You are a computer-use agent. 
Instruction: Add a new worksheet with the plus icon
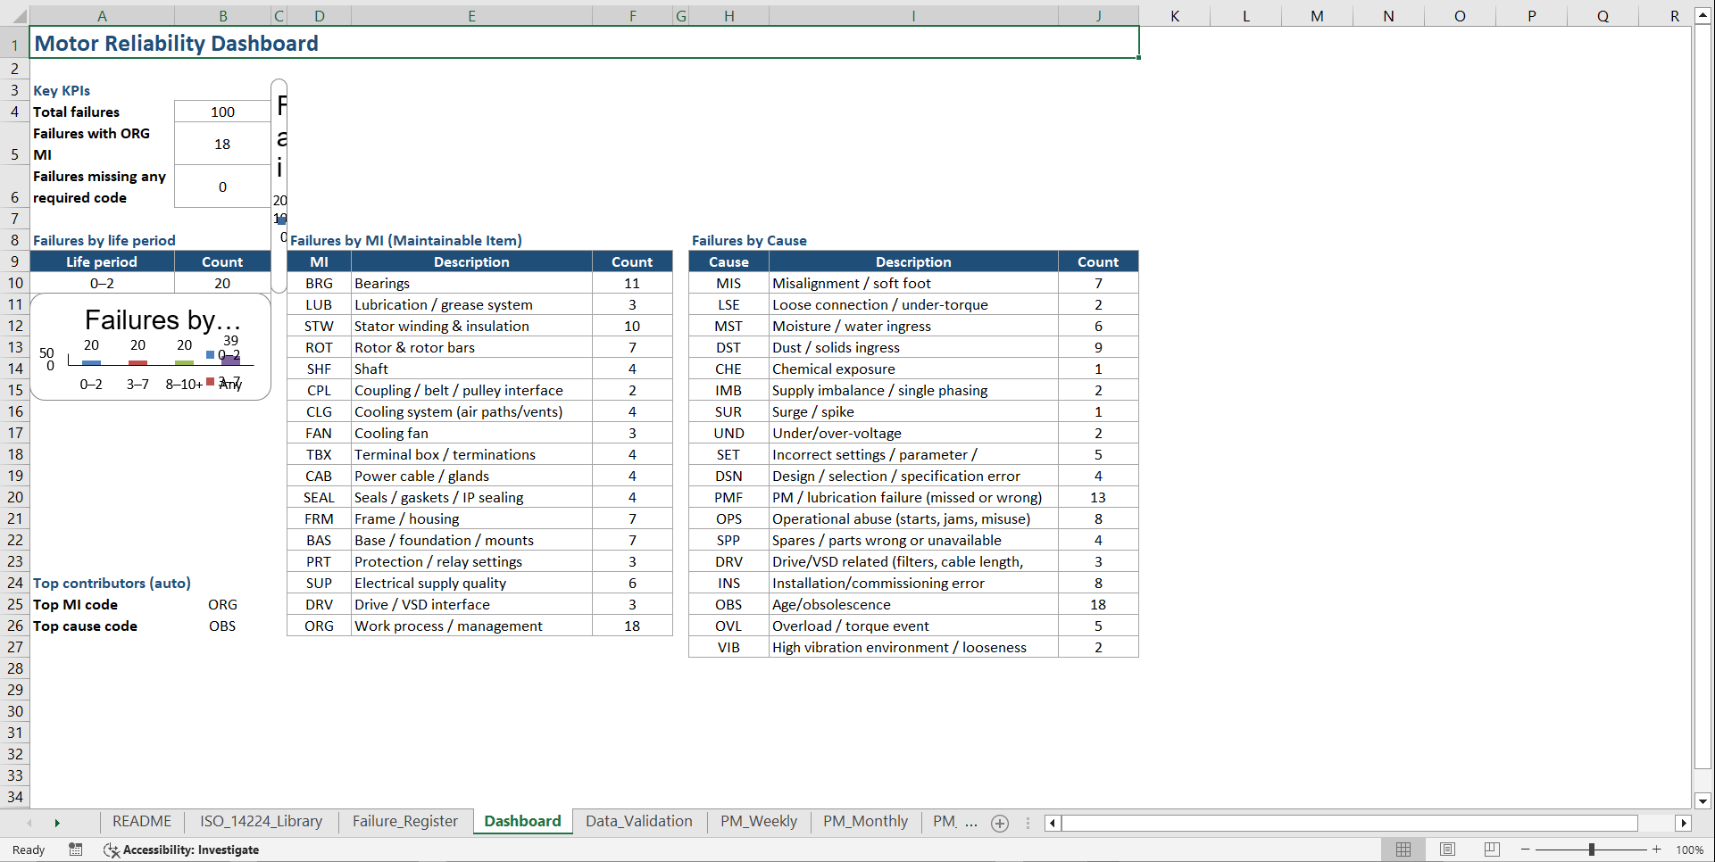(999, 824)
